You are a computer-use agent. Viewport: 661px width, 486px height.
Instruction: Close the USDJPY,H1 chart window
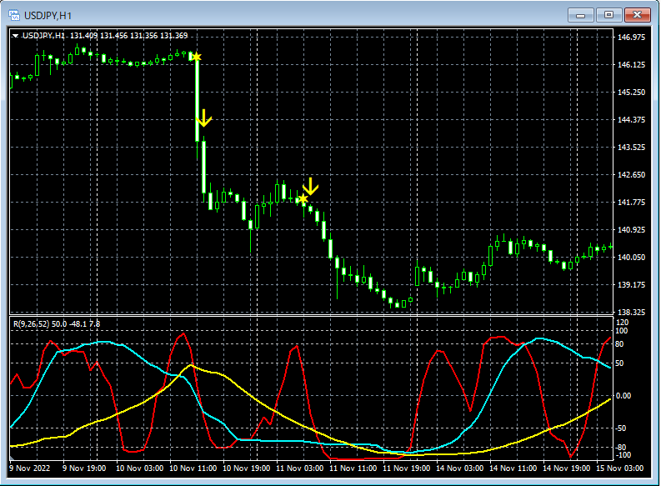pos(637,15)
